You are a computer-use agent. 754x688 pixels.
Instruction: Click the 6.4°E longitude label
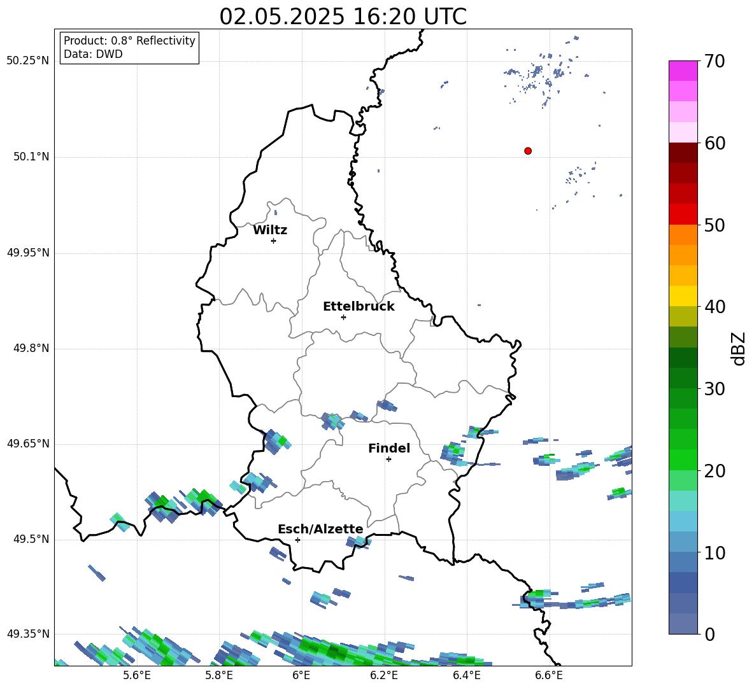click(466, 675)
